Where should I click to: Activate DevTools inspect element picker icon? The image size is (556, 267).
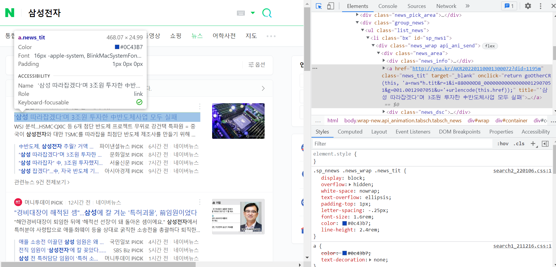[x=319, y=6]
